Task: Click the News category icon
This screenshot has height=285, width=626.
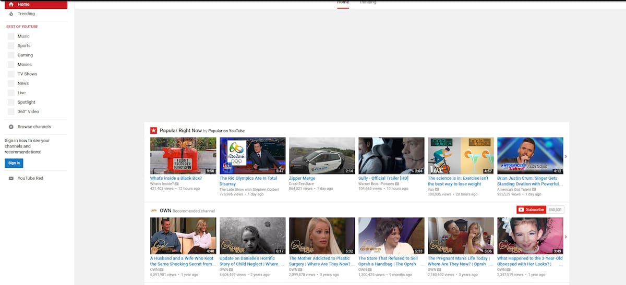Action: point(11,83)
